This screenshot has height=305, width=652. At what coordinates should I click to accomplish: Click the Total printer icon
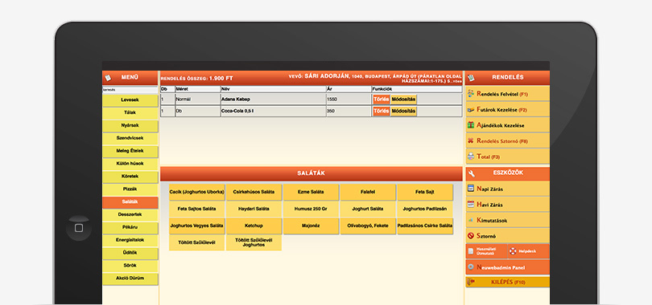(471, 157)
